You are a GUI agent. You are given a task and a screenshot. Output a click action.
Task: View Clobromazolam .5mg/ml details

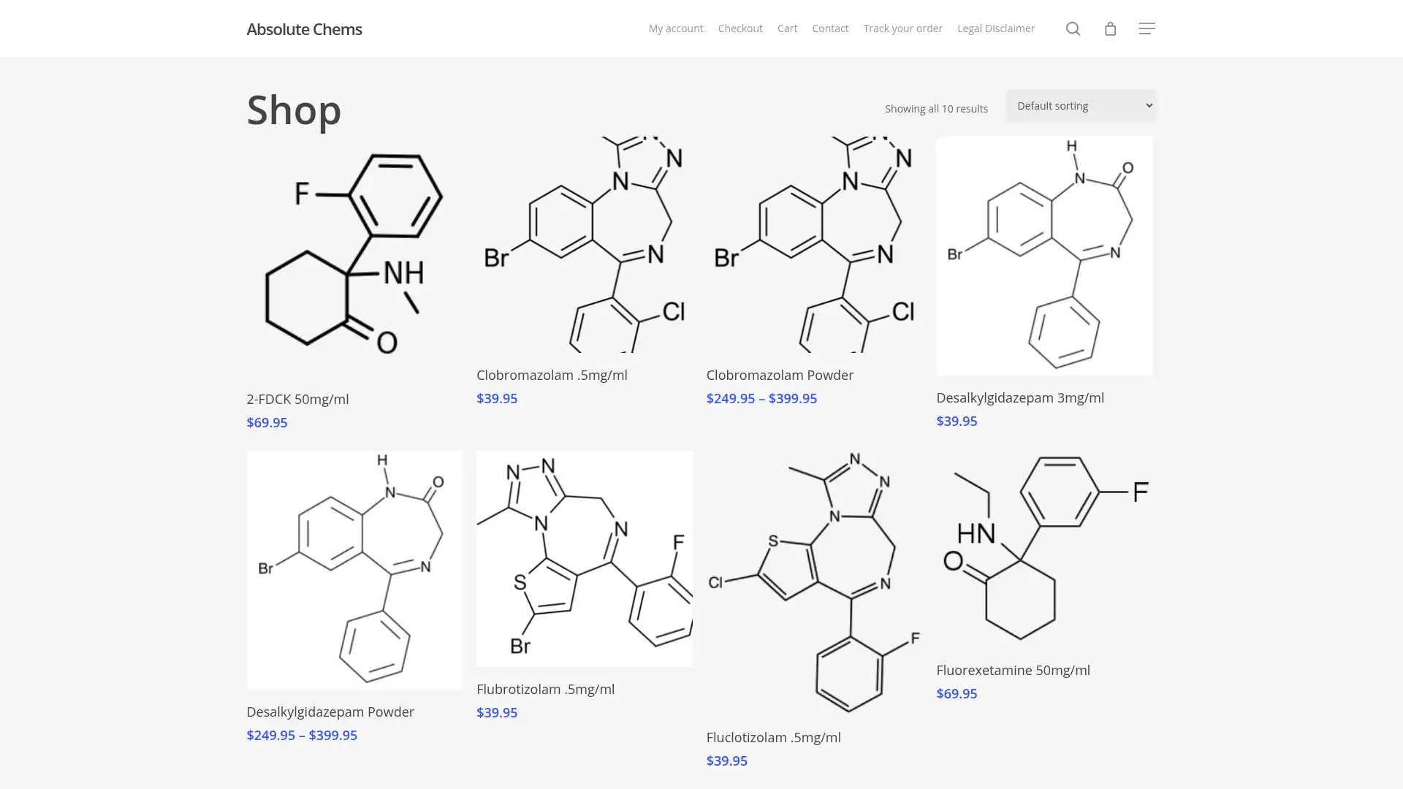click(x=552, y=375)
